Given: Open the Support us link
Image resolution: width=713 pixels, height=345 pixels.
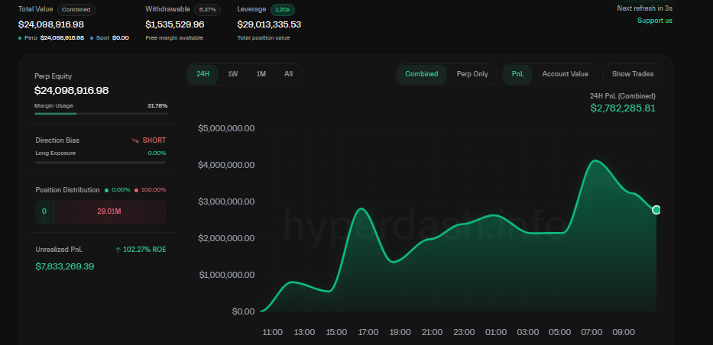Looking at the screenshot, I should tap(654, 21).
